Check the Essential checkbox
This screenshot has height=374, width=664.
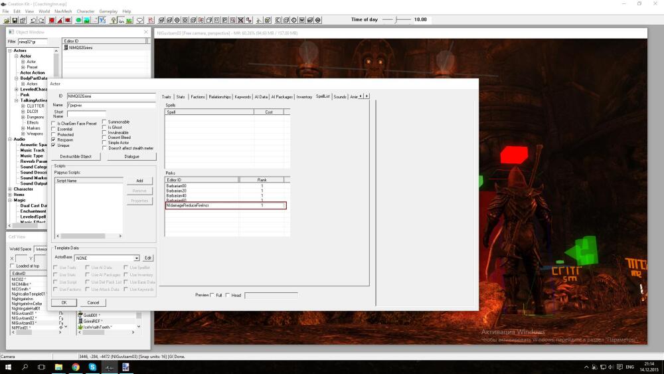point(53,129)
